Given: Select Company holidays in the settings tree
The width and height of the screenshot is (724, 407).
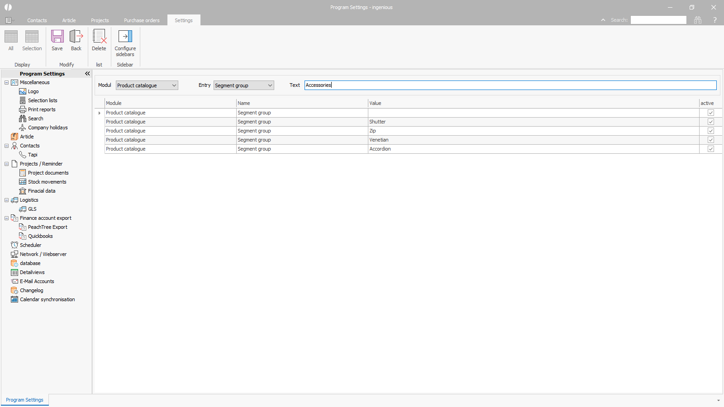Looking at the screenshot, I should coord(48,128).
